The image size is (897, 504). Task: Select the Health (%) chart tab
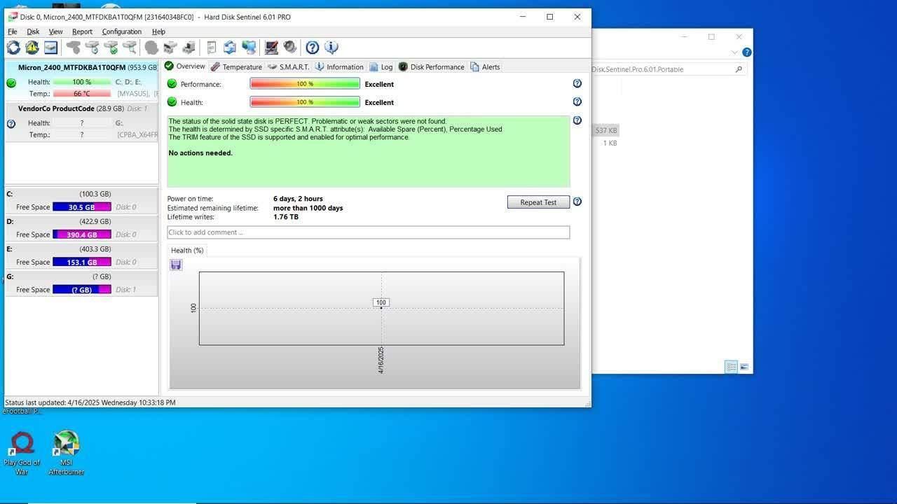click(x=187, y=250)
